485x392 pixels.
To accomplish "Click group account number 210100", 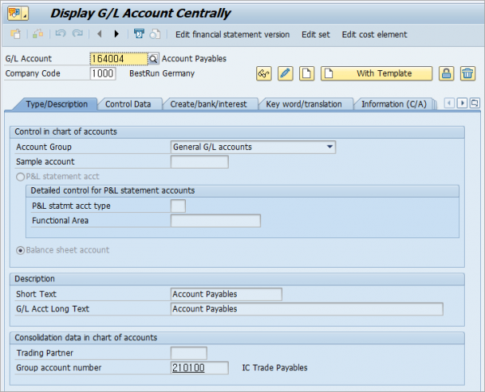I will [188, 368].
